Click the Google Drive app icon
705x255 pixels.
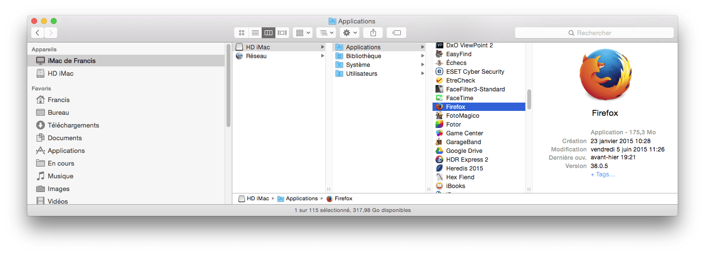439,150
